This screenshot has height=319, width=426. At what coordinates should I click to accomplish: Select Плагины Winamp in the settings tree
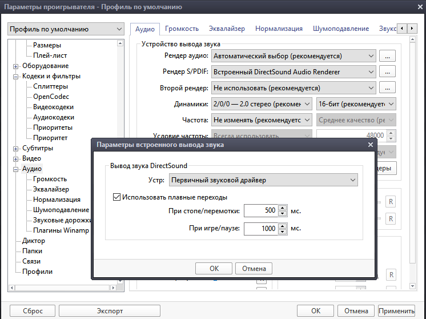pos(61,230)
